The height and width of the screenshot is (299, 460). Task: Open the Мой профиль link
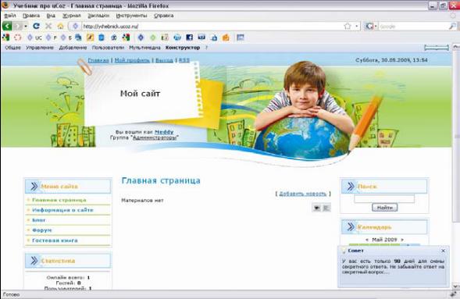click(x=132, y=60)
